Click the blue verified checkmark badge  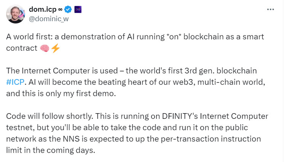point(68,9)
